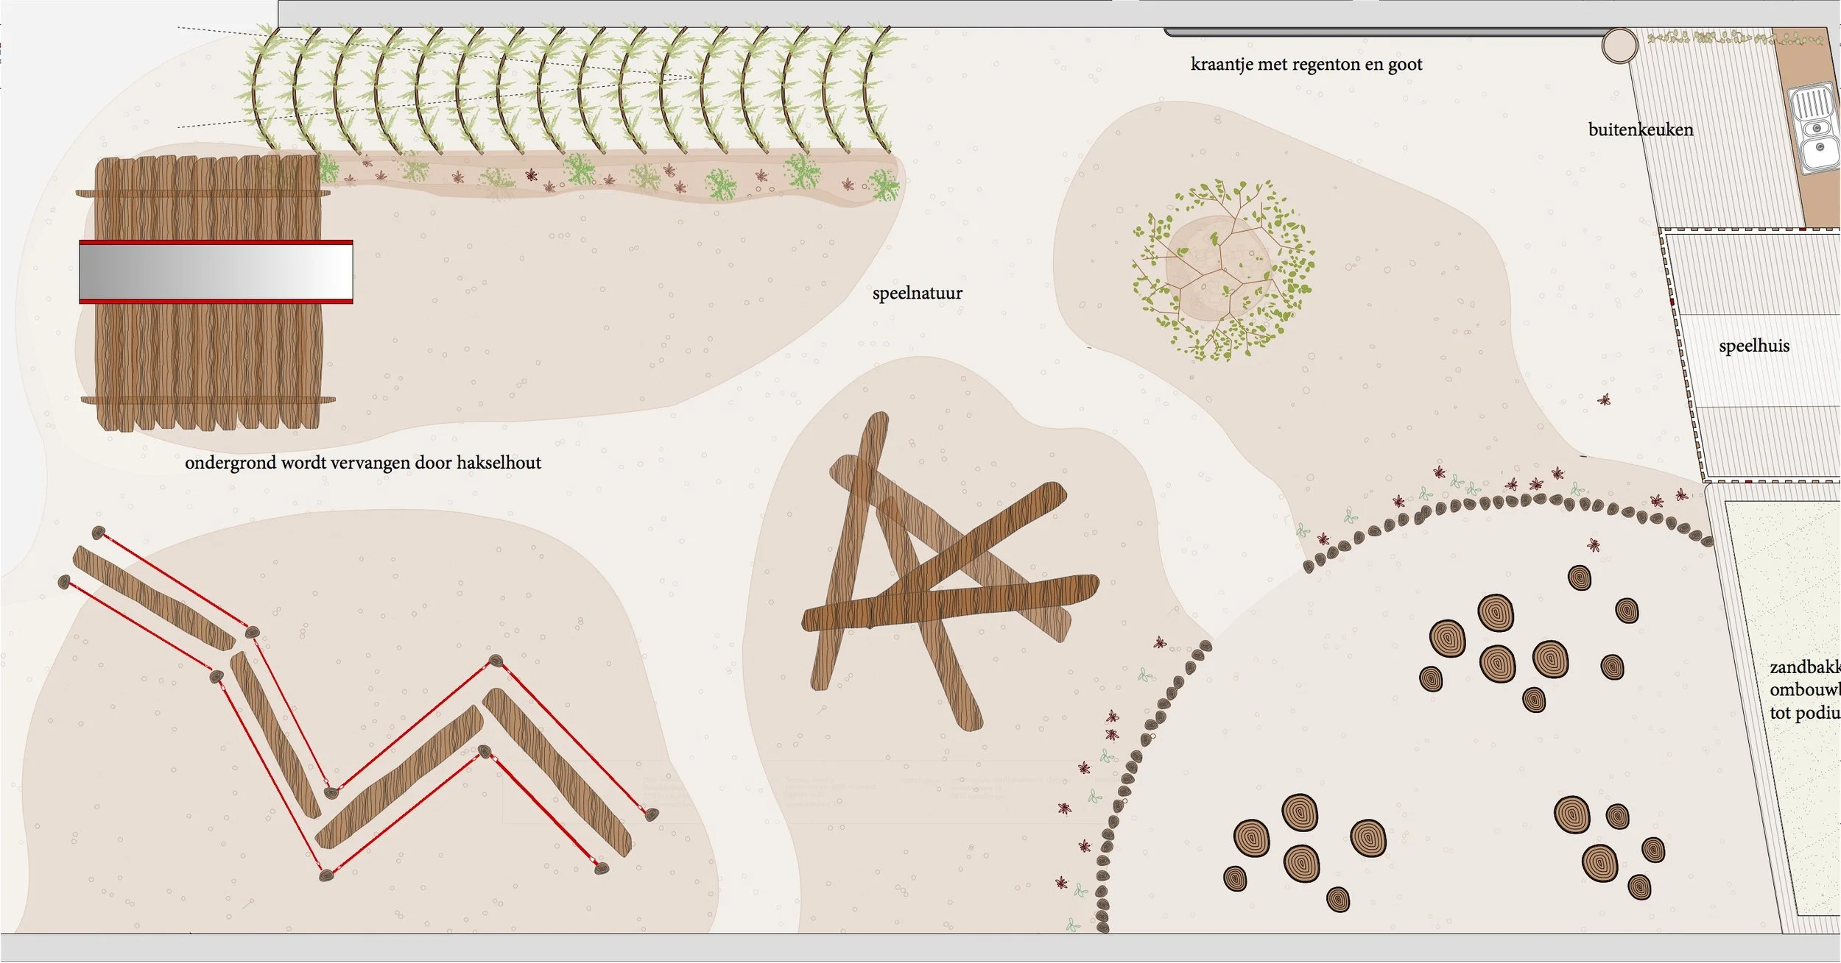Select the 'speelhuis' label text
1841x963 pixels.
click(x=1753, y=347)
